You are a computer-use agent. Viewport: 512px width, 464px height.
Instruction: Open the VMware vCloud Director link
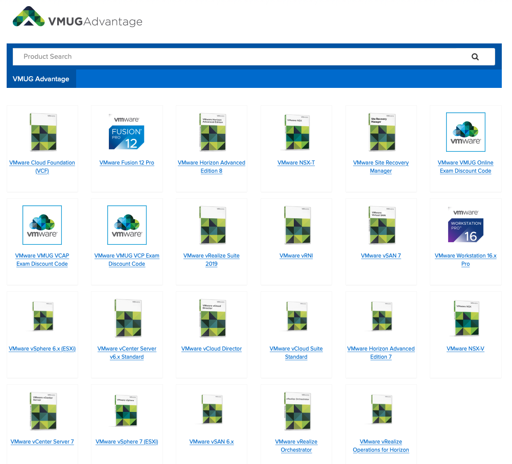coord(211,349)
